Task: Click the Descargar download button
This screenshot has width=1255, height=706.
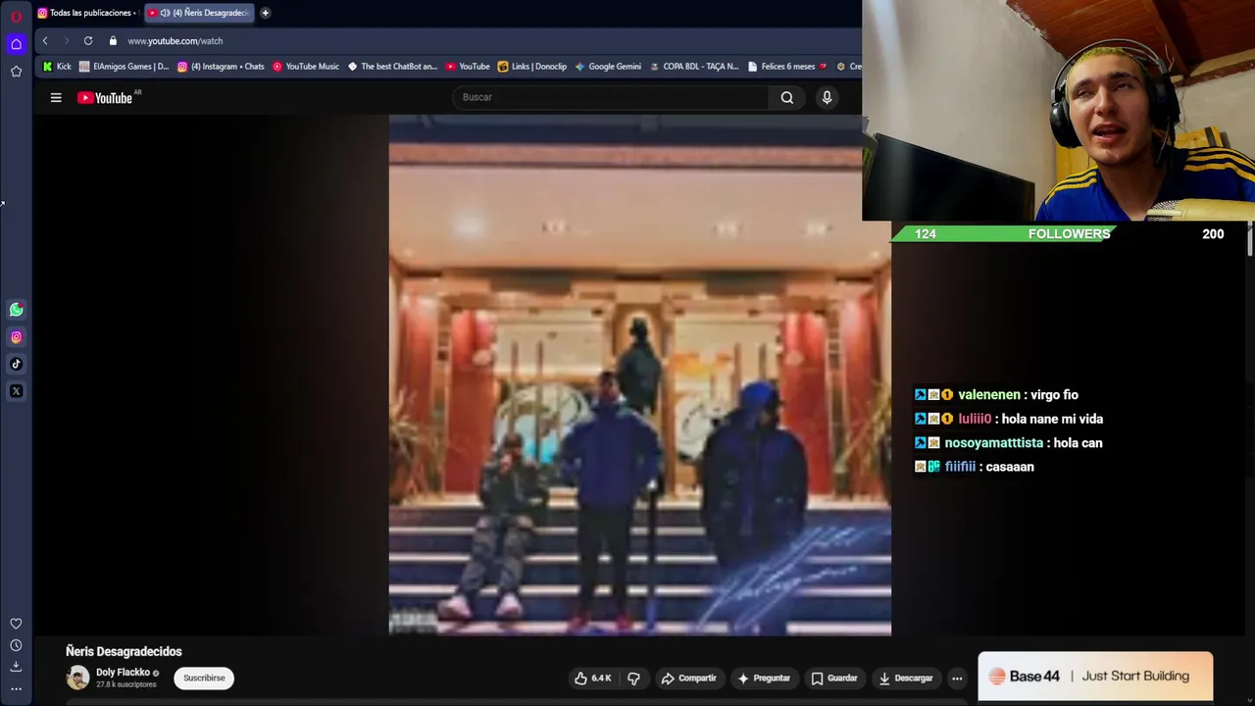Action: pos(906,679)
